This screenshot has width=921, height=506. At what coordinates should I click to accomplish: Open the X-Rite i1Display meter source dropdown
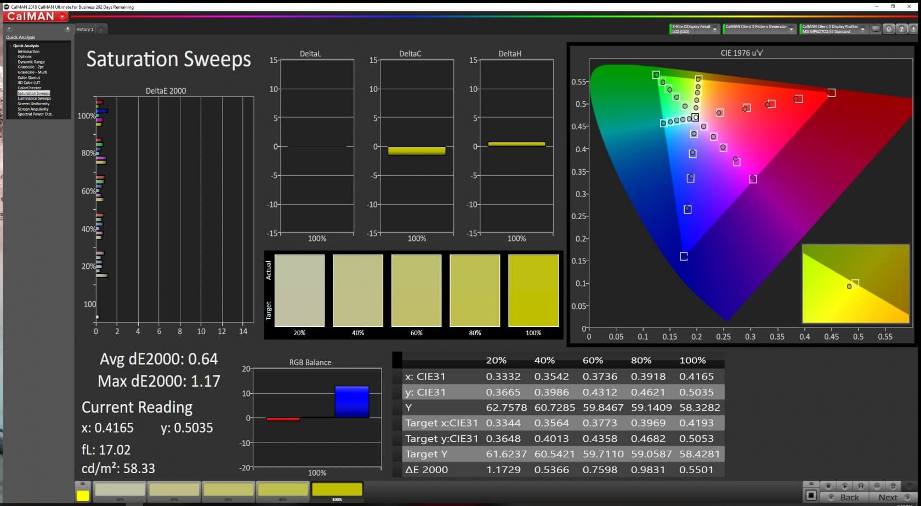pos(714,30)
